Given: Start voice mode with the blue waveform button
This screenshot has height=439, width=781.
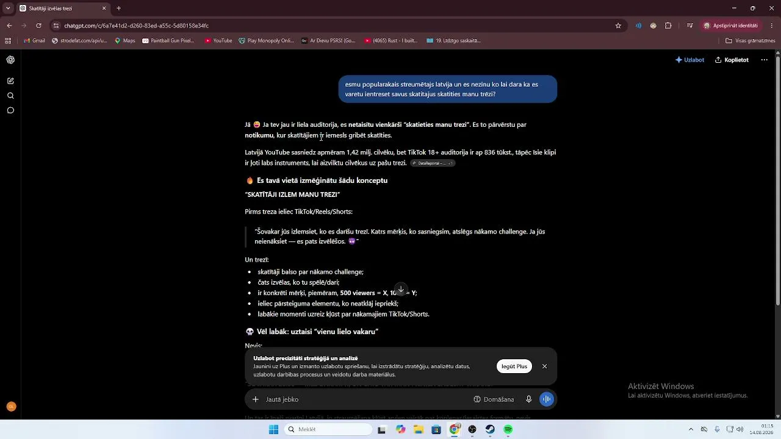Looking at the screenshot, I should [x=547, y=399].
